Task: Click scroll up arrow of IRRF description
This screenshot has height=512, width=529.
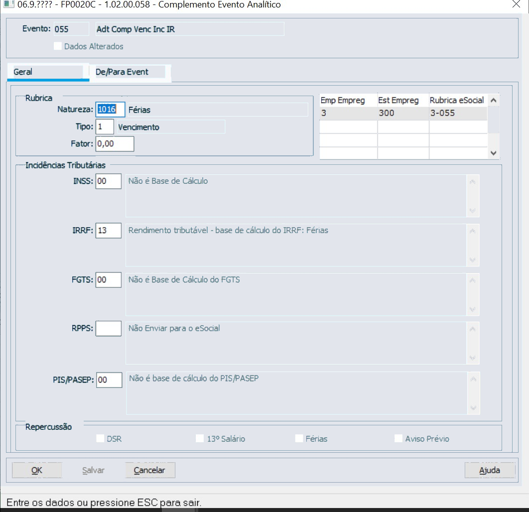Action: [x=473, y=232]
